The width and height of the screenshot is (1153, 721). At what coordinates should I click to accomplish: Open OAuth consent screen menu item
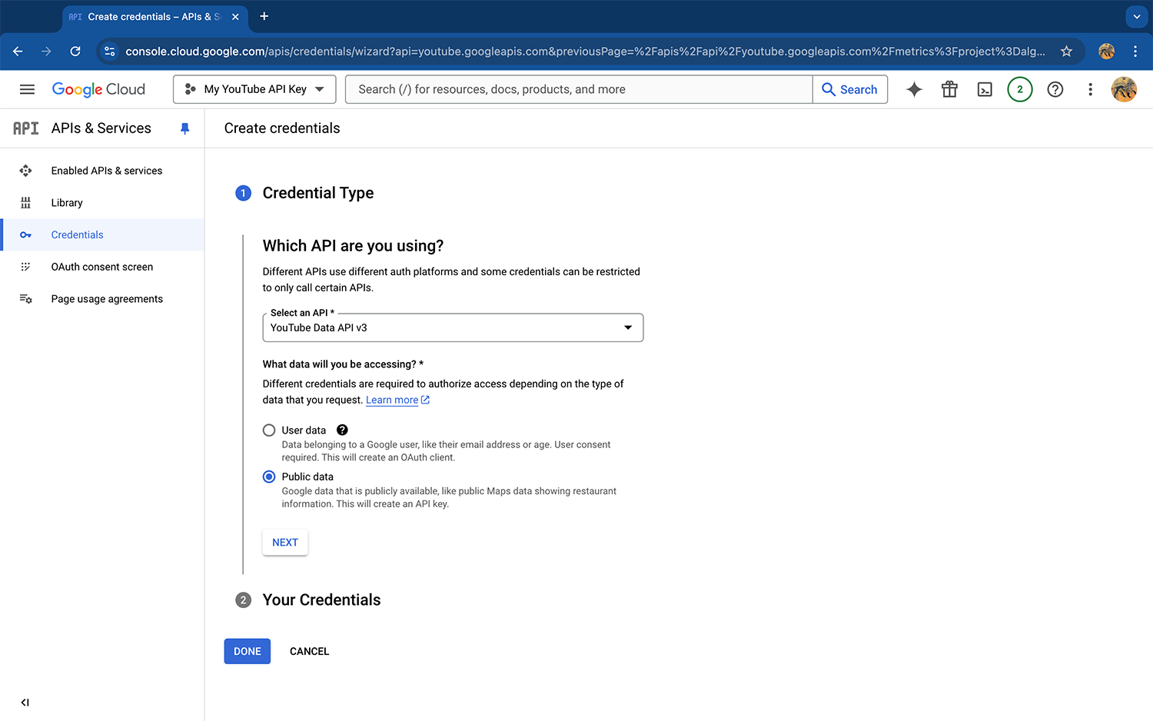tap(102, 267)
